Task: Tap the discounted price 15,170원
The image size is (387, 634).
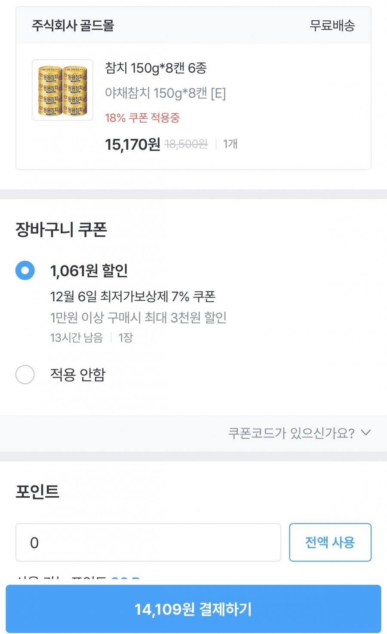Action: pyautogui.click(x=132, y=144)
